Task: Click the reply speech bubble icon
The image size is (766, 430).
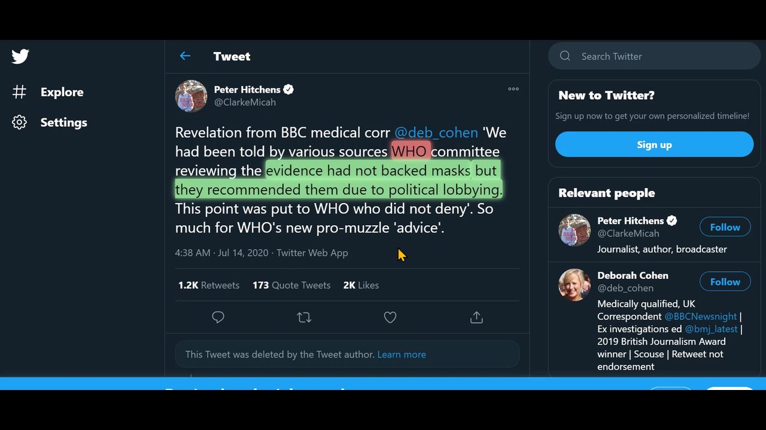Action: coord(218,318)
